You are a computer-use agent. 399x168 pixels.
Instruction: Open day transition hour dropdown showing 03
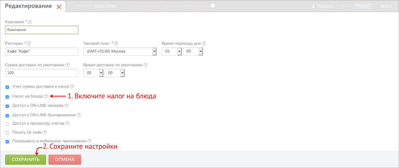[172, 51]
